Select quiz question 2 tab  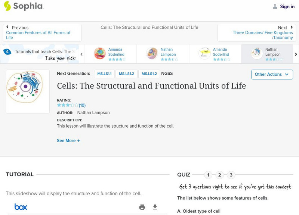pos(220,175)
